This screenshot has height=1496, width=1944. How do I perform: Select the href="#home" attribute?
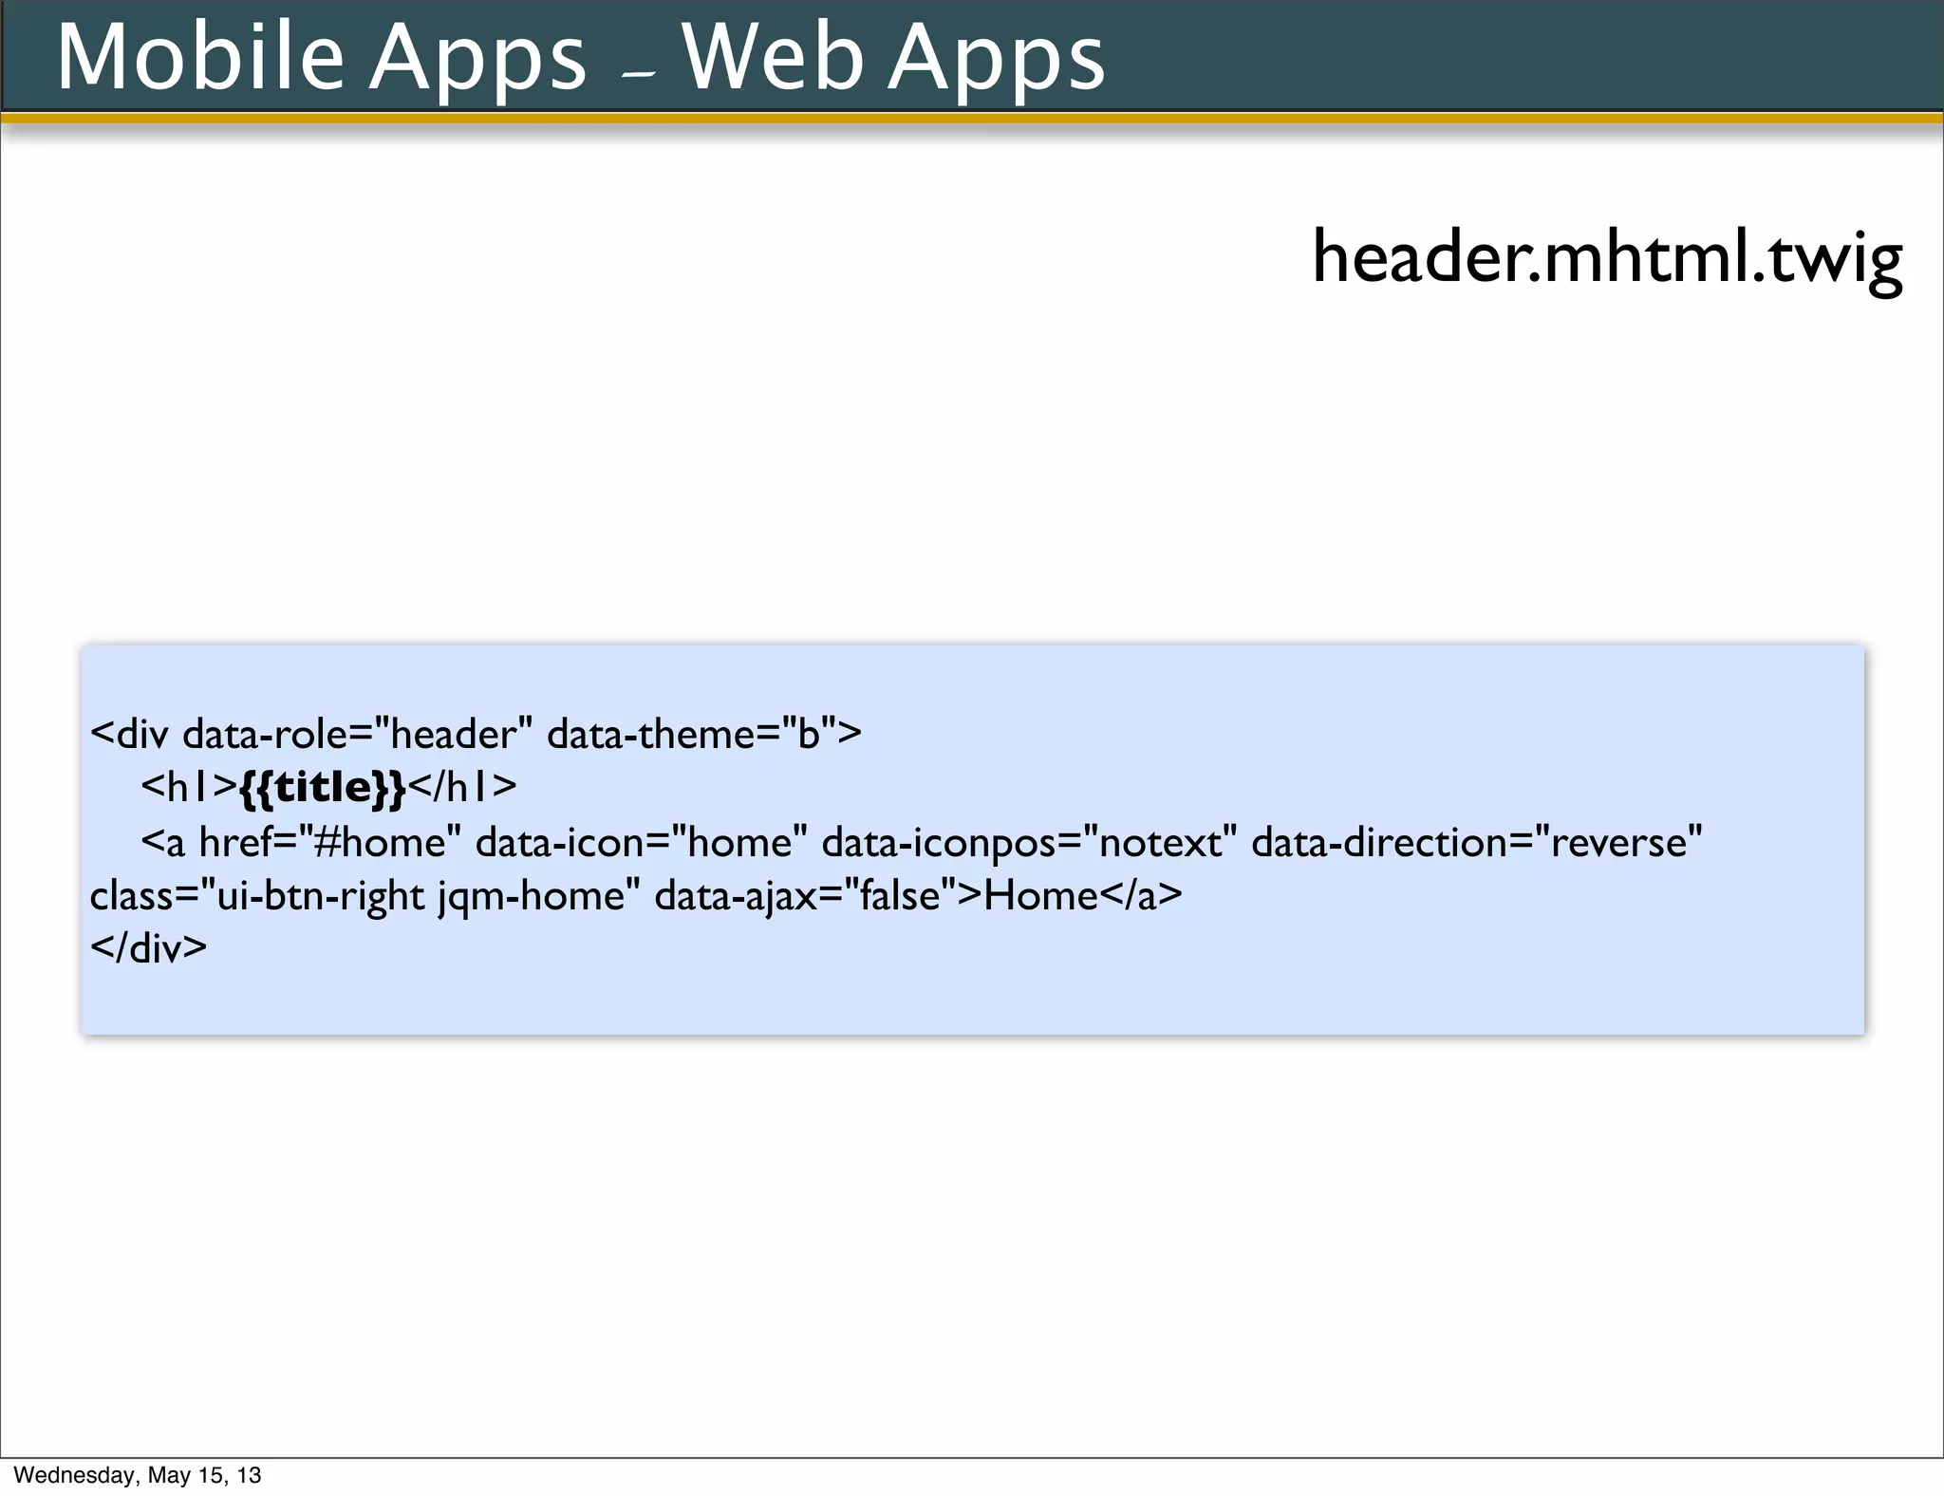pyautogui.click(x=329, y=843)
